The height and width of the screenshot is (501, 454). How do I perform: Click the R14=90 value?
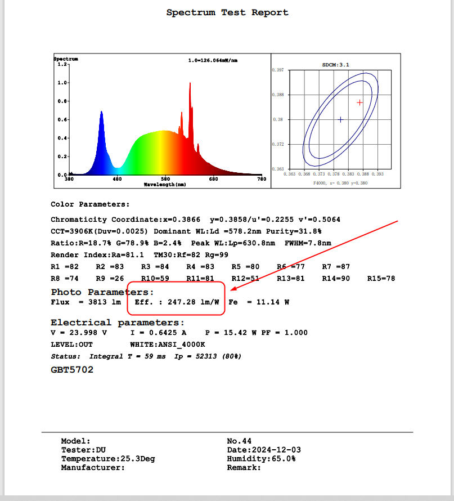point(336,279)
